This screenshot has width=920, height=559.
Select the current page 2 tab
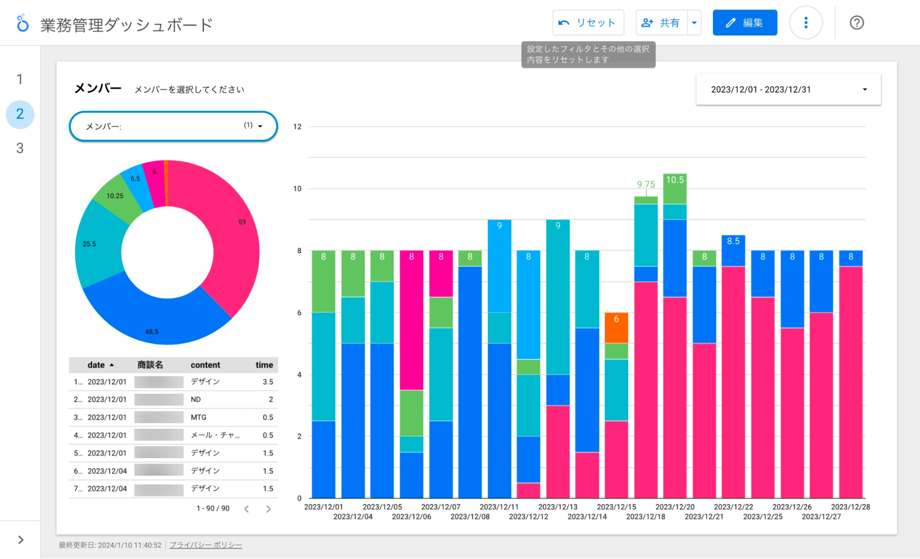[20, 114]
